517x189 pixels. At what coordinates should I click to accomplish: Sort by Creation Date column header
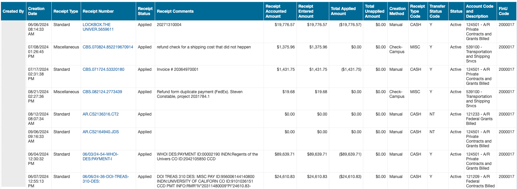[36, 11]
